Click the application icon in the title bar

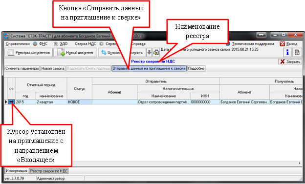click(x=6, y=36)
